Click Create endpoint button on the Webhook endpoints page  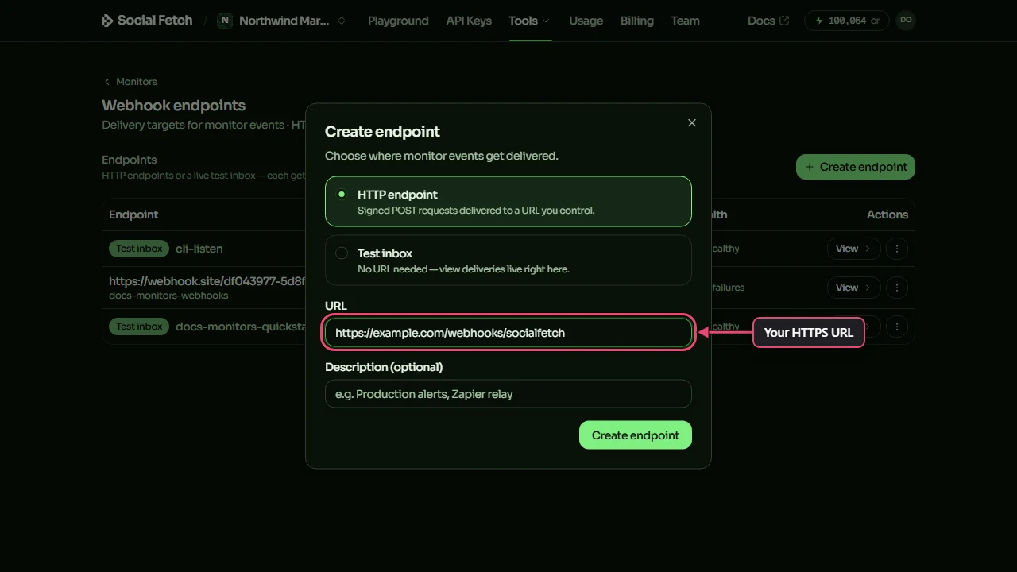point(856,167)
